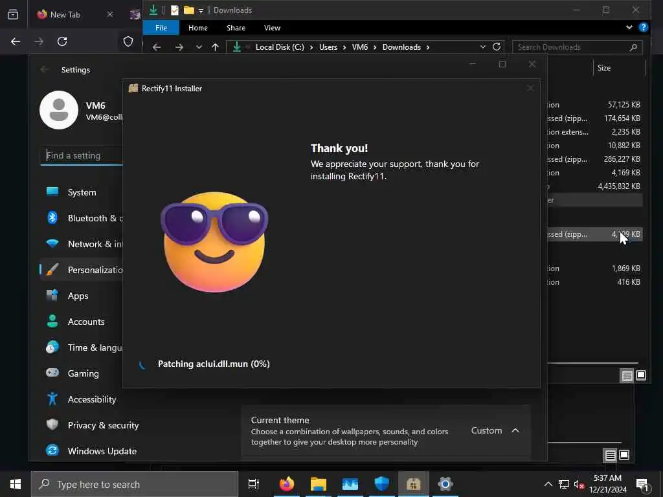Click the Find a setting search box
Viewport: 663px width, 497px height.
(82, 155)
